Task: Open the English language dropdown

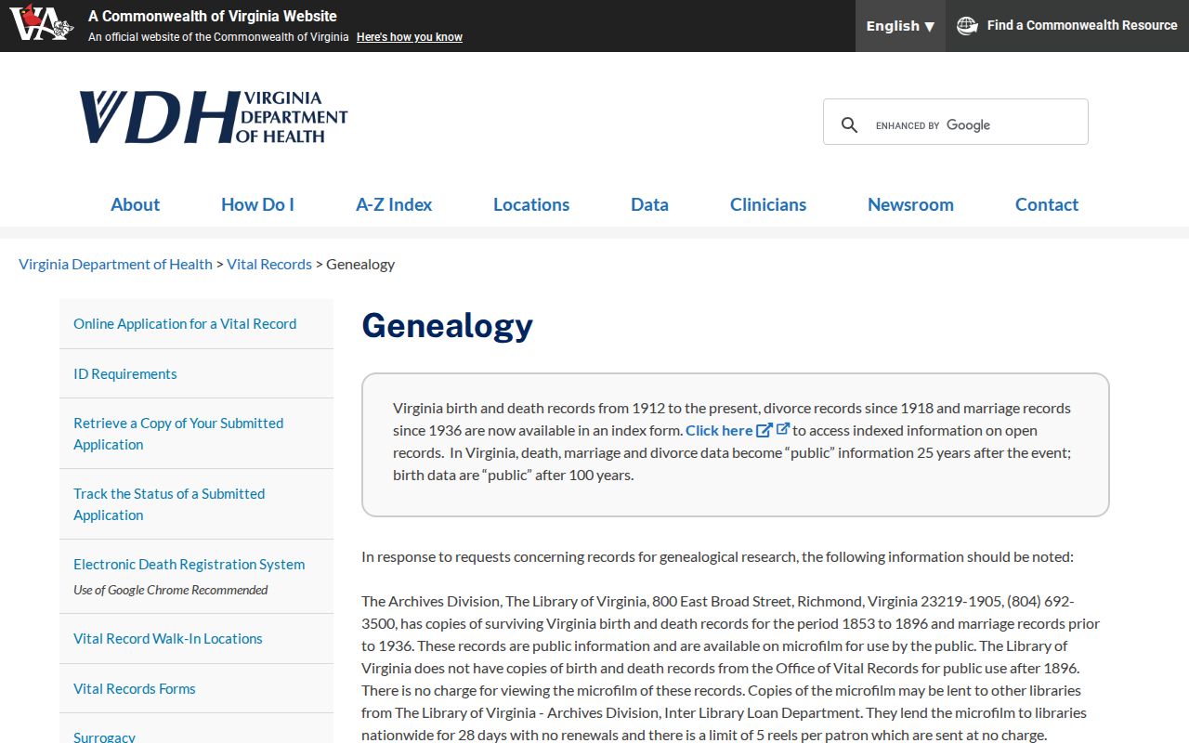Action: point(900,26)
